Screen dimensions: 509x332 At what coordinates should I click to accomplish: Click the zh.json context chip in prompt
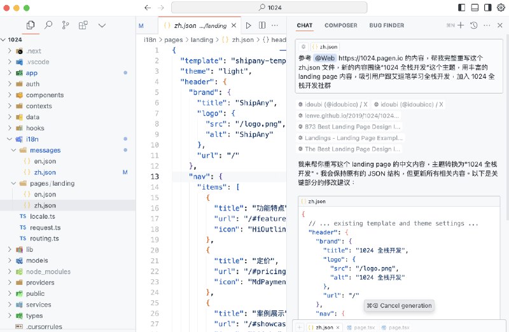click(325, 46)
